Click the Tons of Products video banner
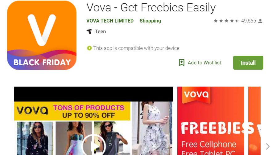 coord(89,111)
